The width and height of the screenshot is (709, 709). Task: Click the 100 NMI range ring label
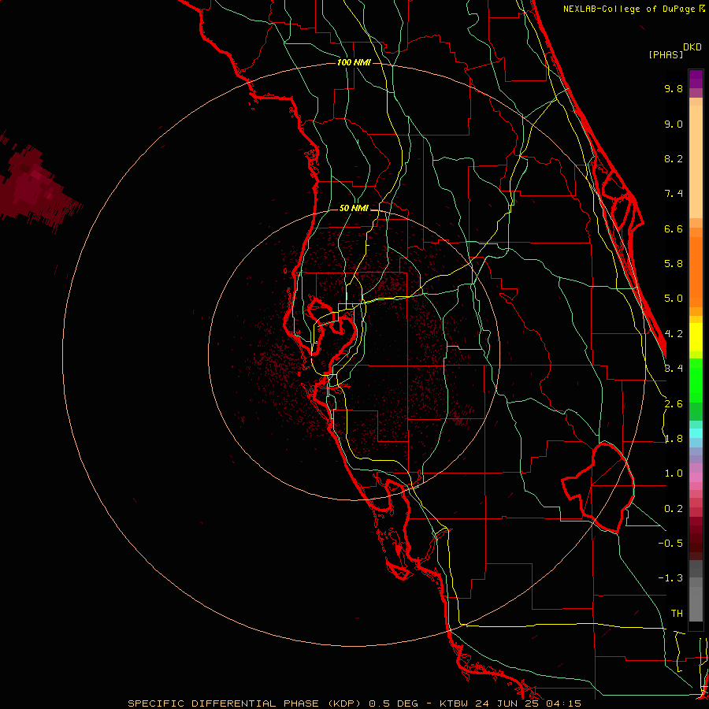point(354,62)
